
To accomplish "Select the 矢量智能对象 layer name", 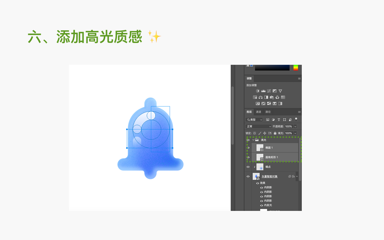I will click(x=270, y=176).
